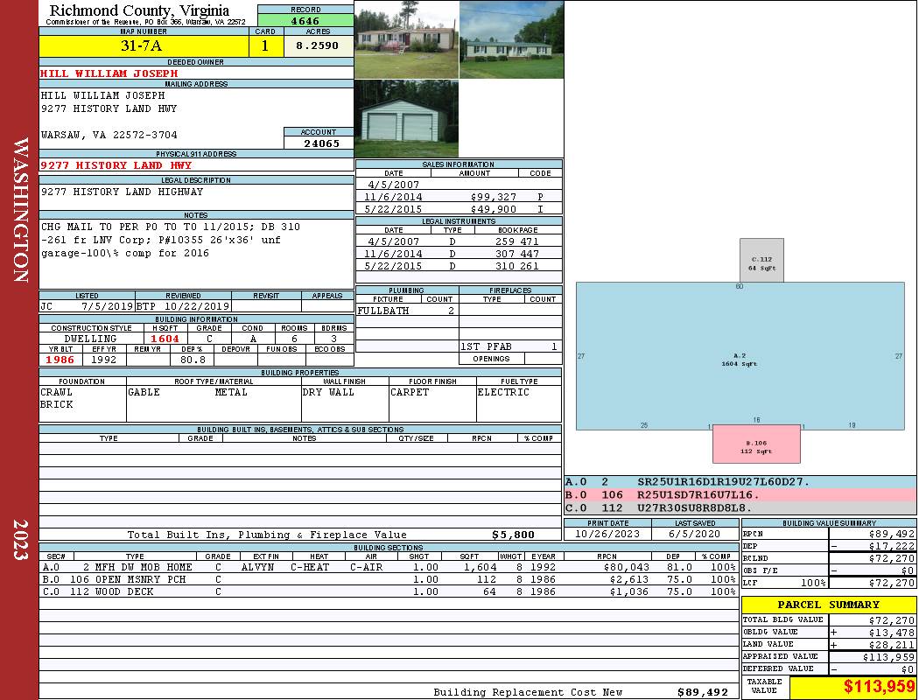
Task: Click the Richmond County, Virginia title
Action: coord(139,10)
